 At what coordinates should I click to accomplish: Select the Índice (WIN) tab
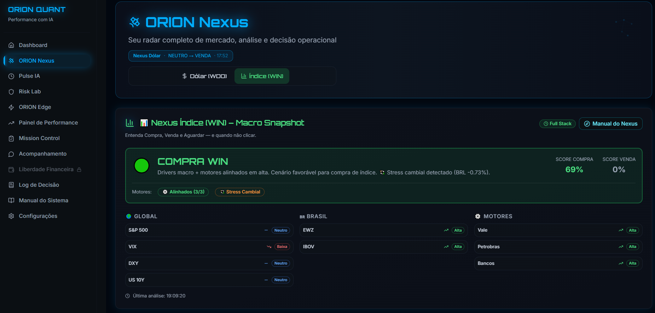click(x=262, y=76)
